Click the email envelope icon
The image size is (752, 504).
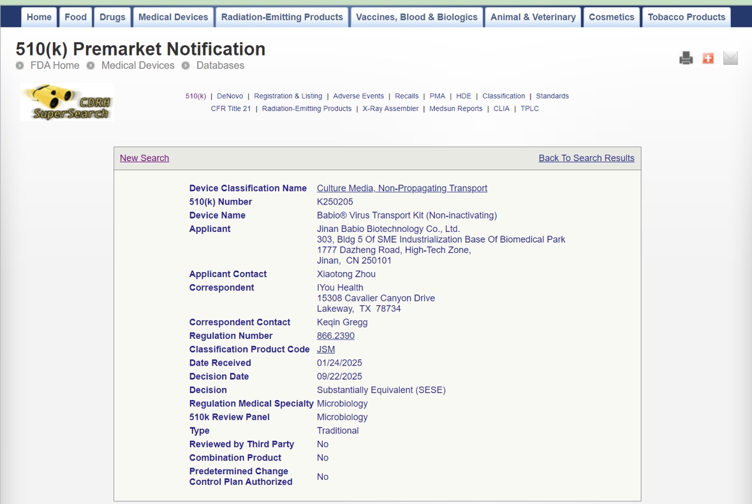[730, 59]
